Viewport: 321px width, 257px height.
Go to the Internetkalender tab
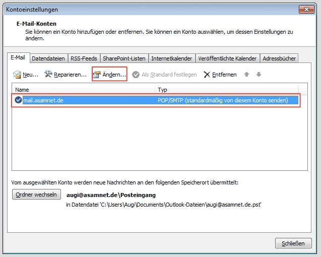point(172,58)
